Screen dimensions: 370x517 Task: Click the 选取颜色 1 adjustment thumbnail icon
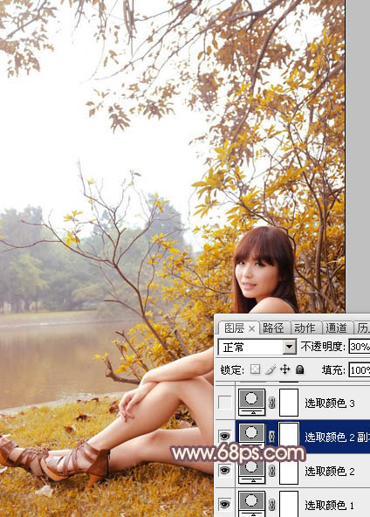(x=251, y=504)
